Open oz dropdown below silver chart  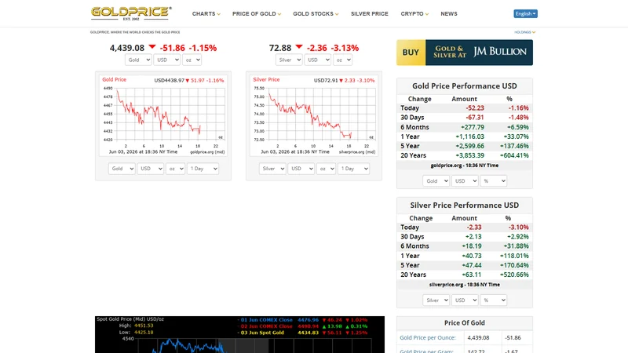click(x=326, y=169)
